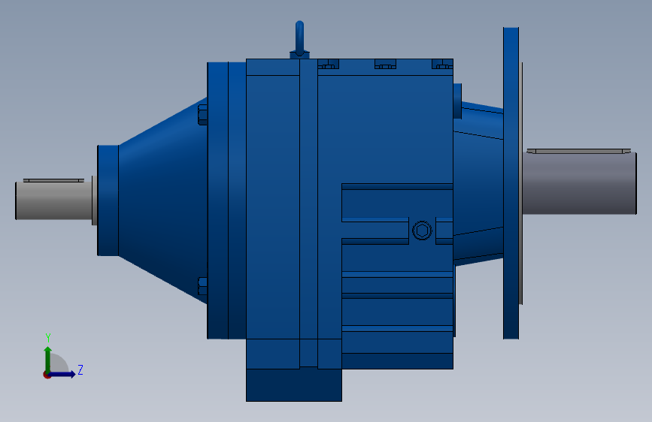
Task: Click the green Y axis arrow of triad
Action: [x=48, y=359]
